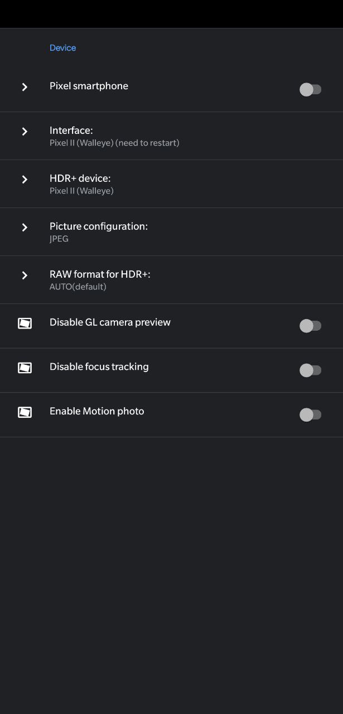Toggle the Pixel smartphone switch

pos(311,89)
